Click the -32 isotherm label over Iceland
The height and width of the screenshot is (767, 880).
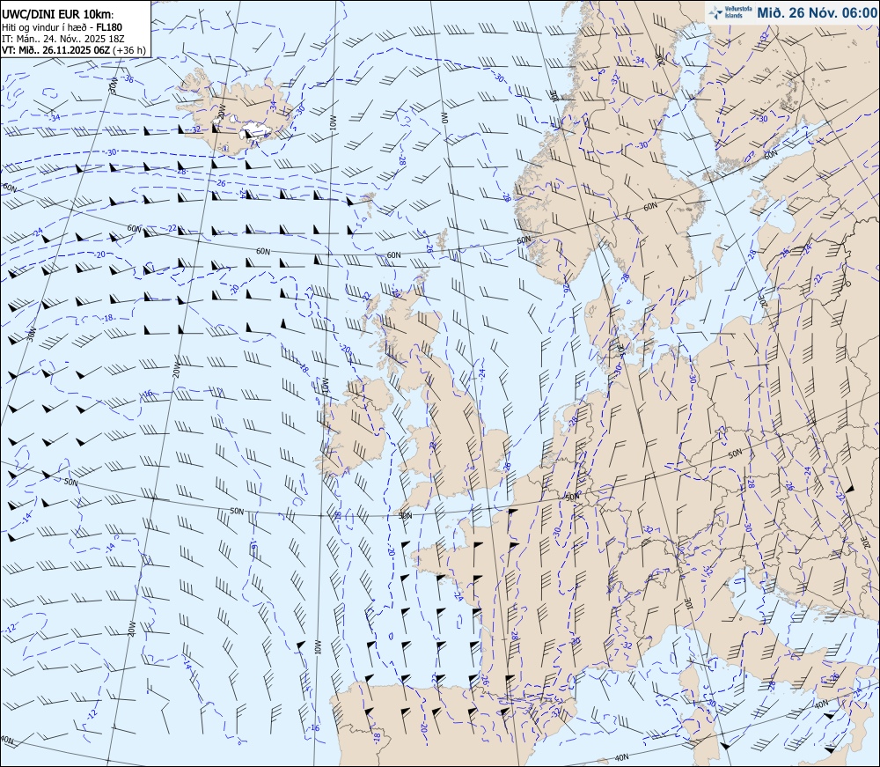[x=194, y=129]
